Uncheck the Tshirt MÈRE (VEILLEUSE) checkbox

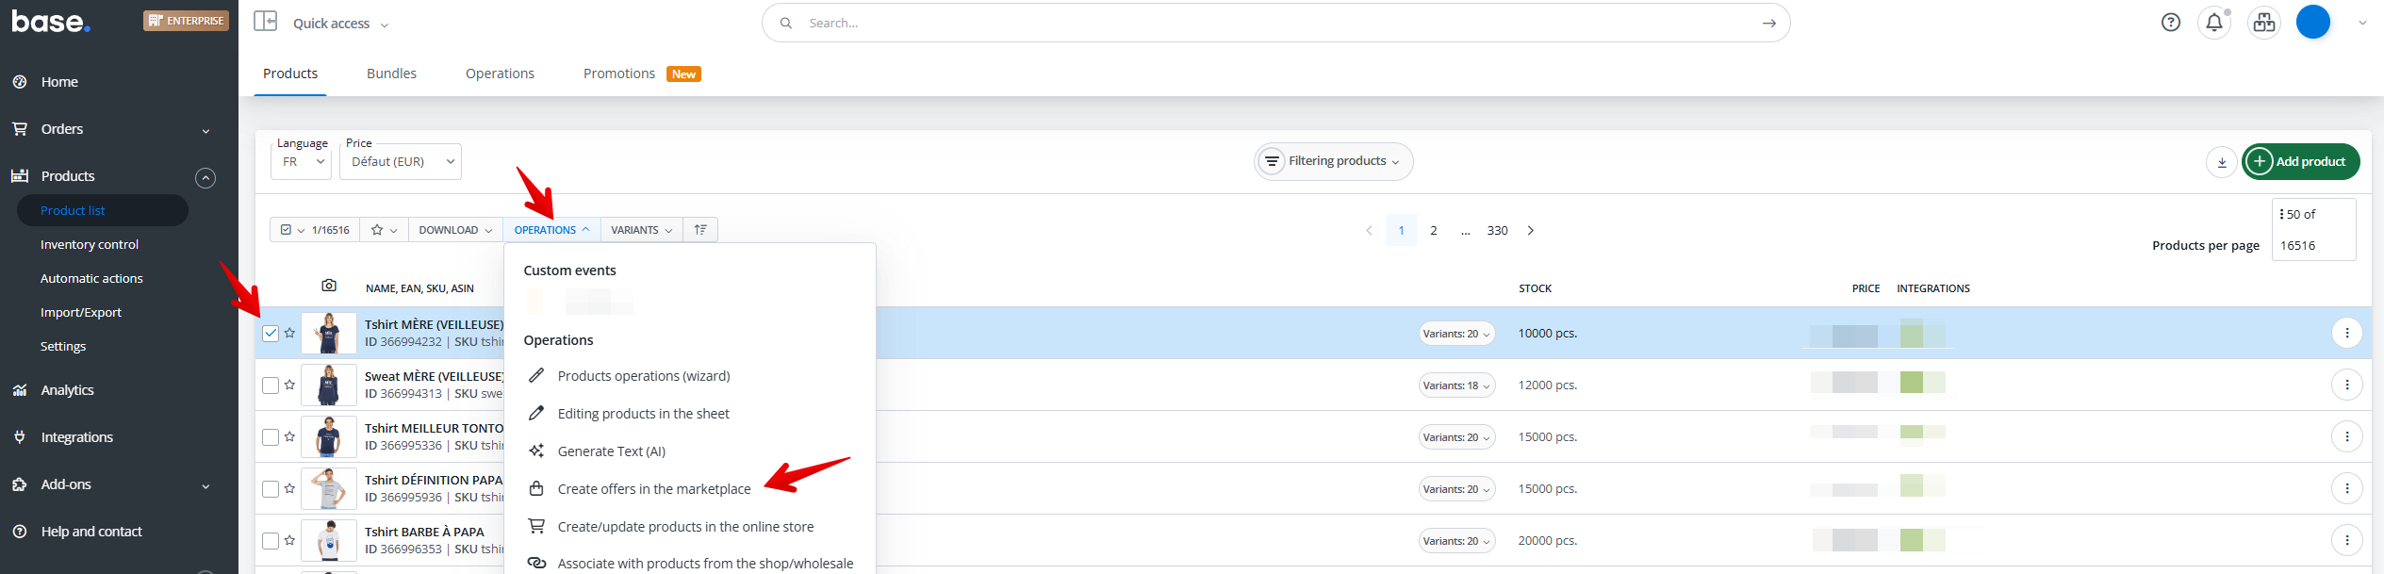(x=271, y=334)
